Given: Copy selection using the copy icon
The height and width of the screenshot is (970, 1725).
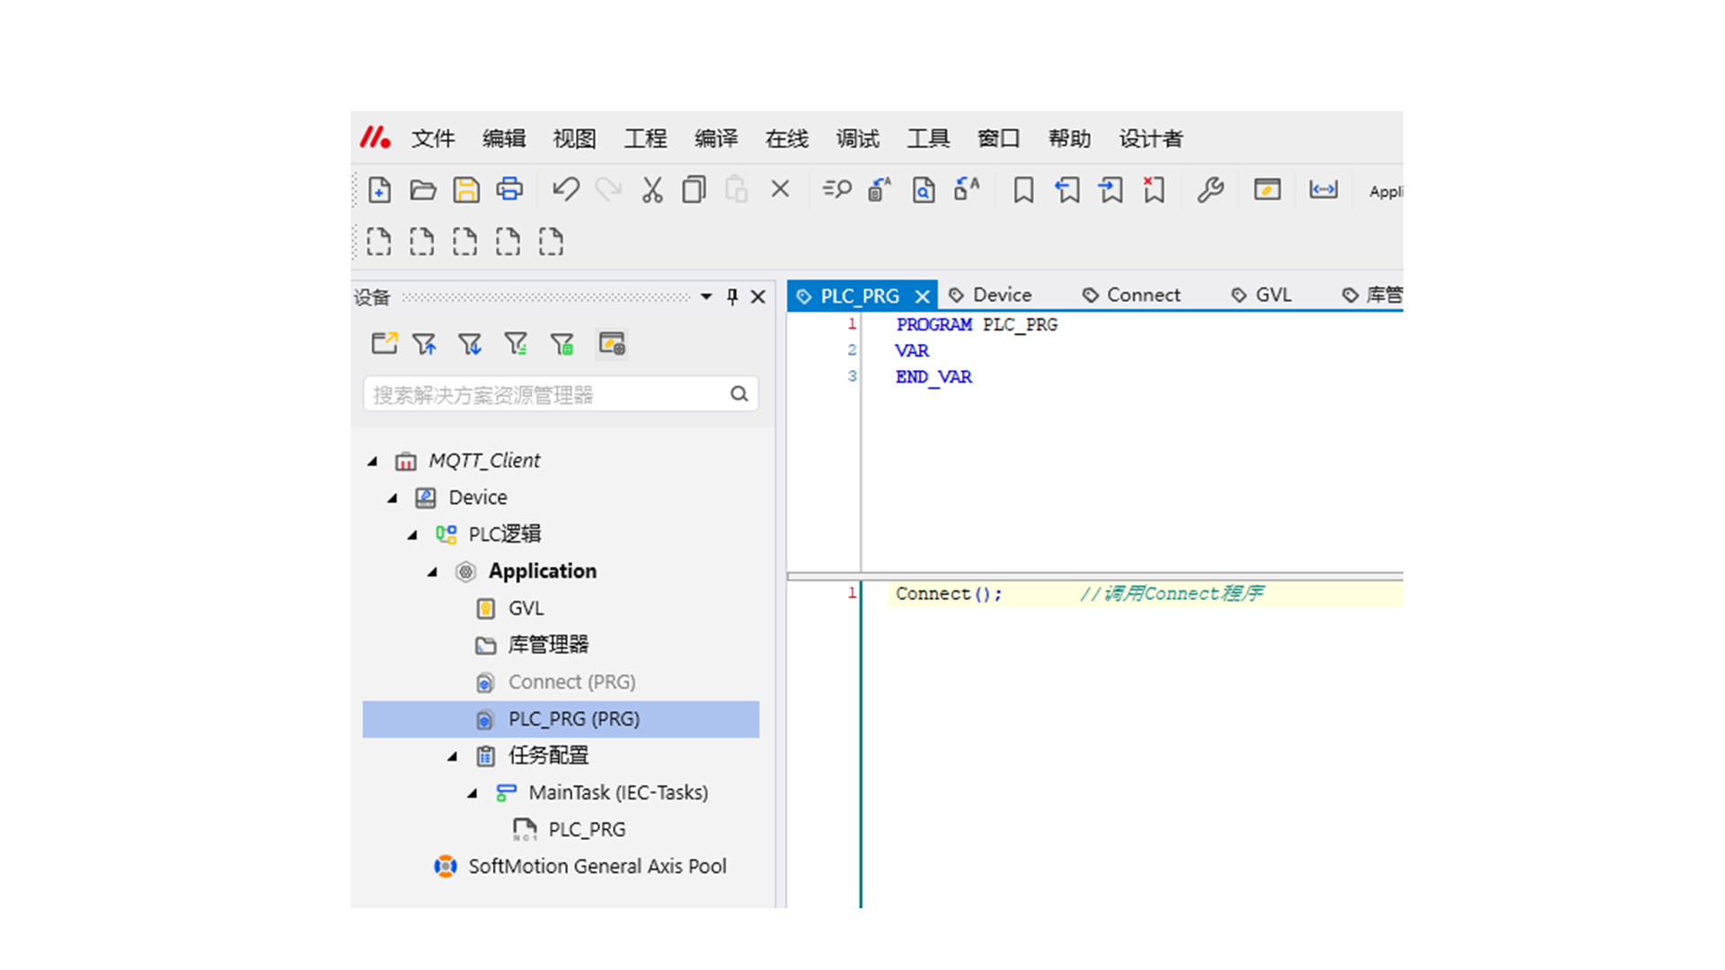Looking at the screenshot, I should point(694,190).
